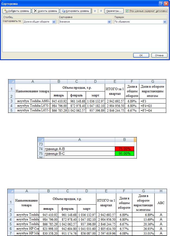Click the dialog help question mark icon
Viewport: 170px width, 236px height.
pos(161,4)
